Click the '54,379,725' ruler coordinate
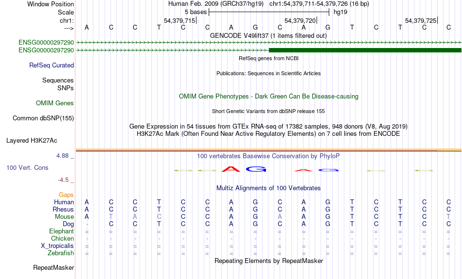The width and height of the screenshot is (462, 279). pyautogui.click(x=421, y=20)
